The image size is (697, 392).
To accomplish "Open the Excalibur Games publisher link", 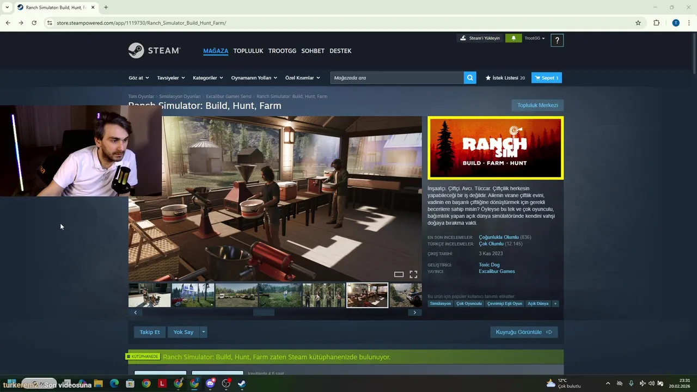I will coord(497,271).
